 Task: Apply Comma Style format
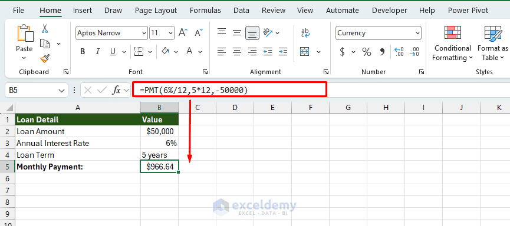(x=382, y=52)
